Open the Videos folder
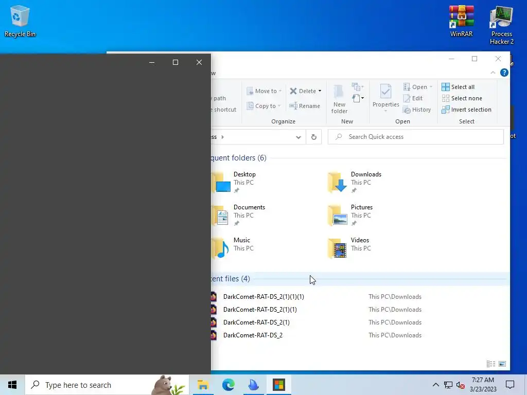 click(349, 248)
